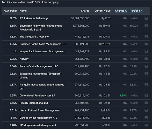Click table icon in The Vanguard Group row
152x129 pixels.
point(146,37)
